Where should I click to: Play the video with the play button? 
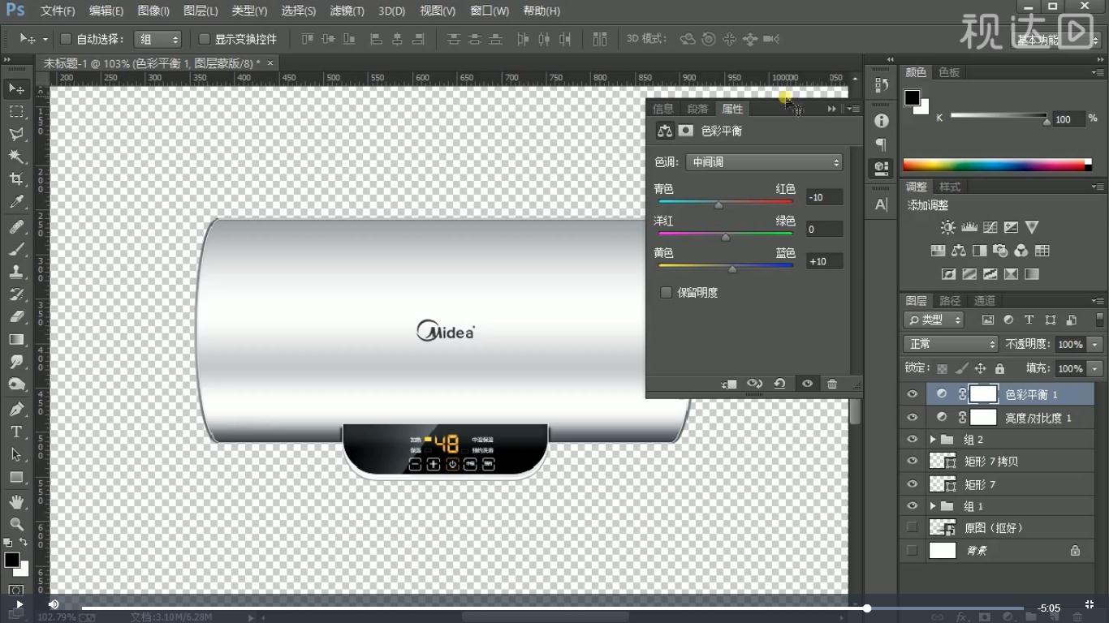point(18,605)
